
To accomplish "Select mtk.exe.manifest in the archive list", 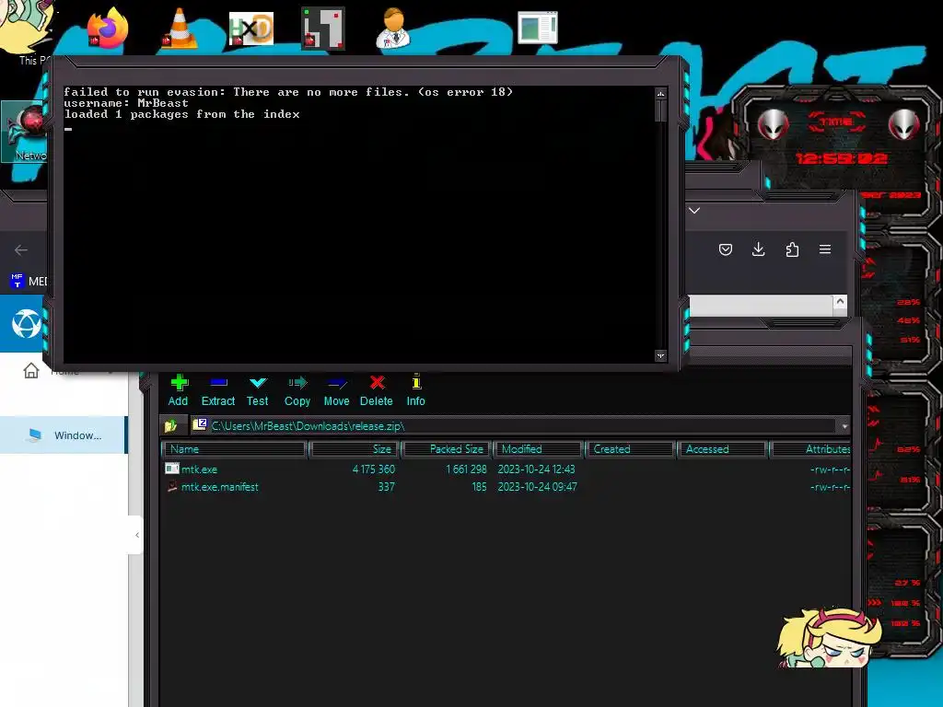I will tap(219, 487).
